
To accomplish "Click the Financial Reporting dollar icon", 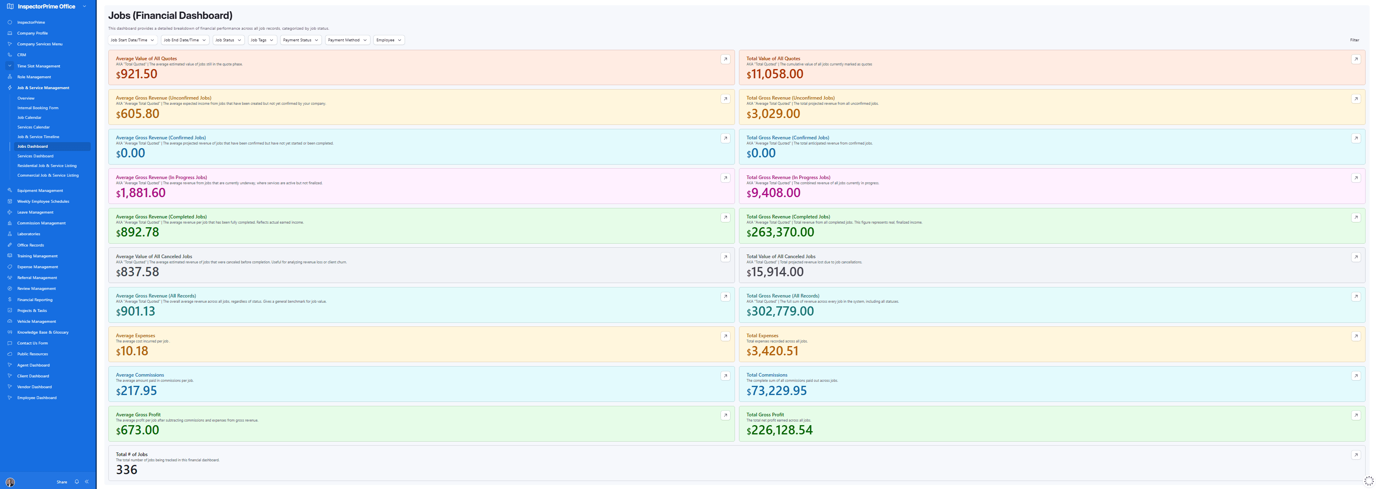I will [9, 299].
